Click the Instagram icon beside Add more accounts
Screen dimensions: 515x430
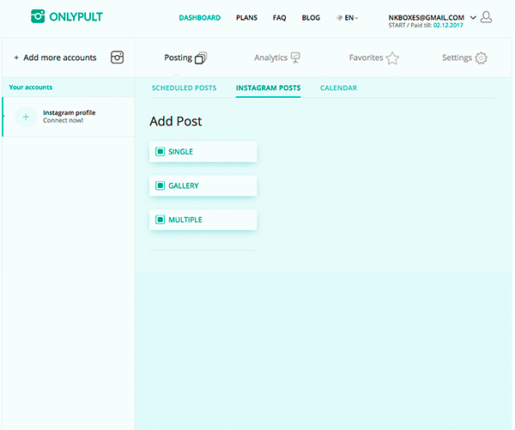(117, 58)
